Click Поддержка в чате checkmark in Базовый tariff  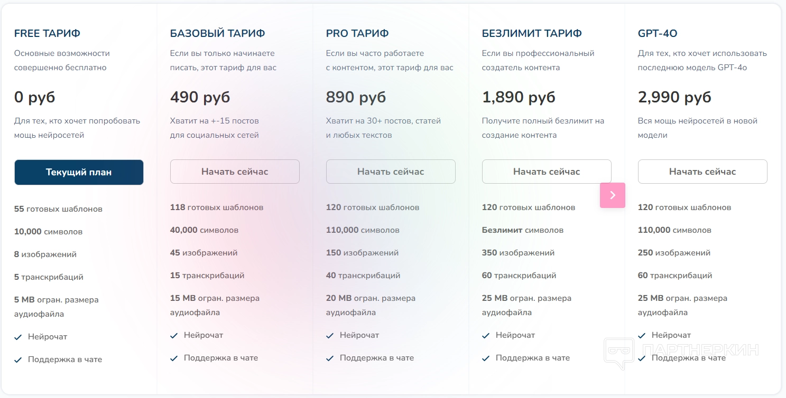pyautogui.click(x=174, y=358)
